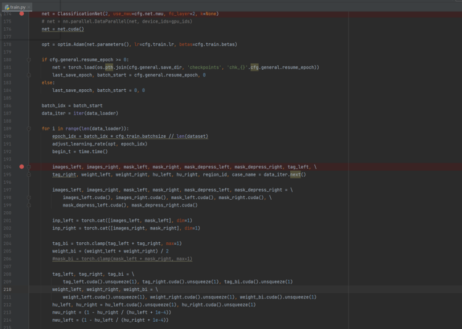Click range(len(data_loader)) in the for loop
This screenshot has width=462, height=329.
click(96, 129)
